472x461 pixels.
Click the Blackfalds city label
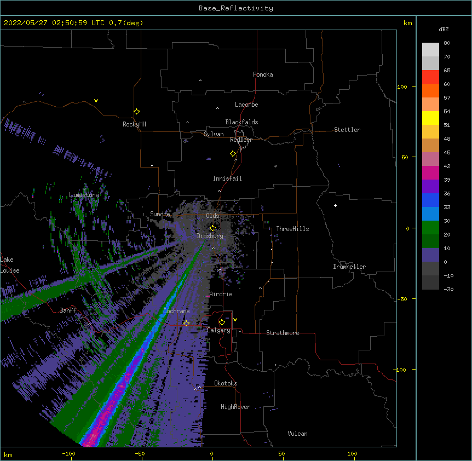tap(241, 122)
